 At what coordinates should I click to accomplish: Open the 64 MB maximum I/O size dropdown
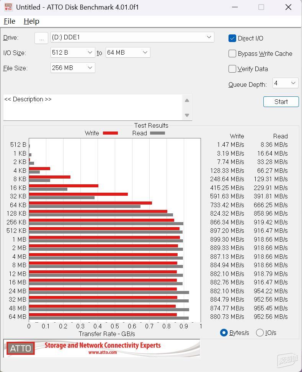(128, 52)
